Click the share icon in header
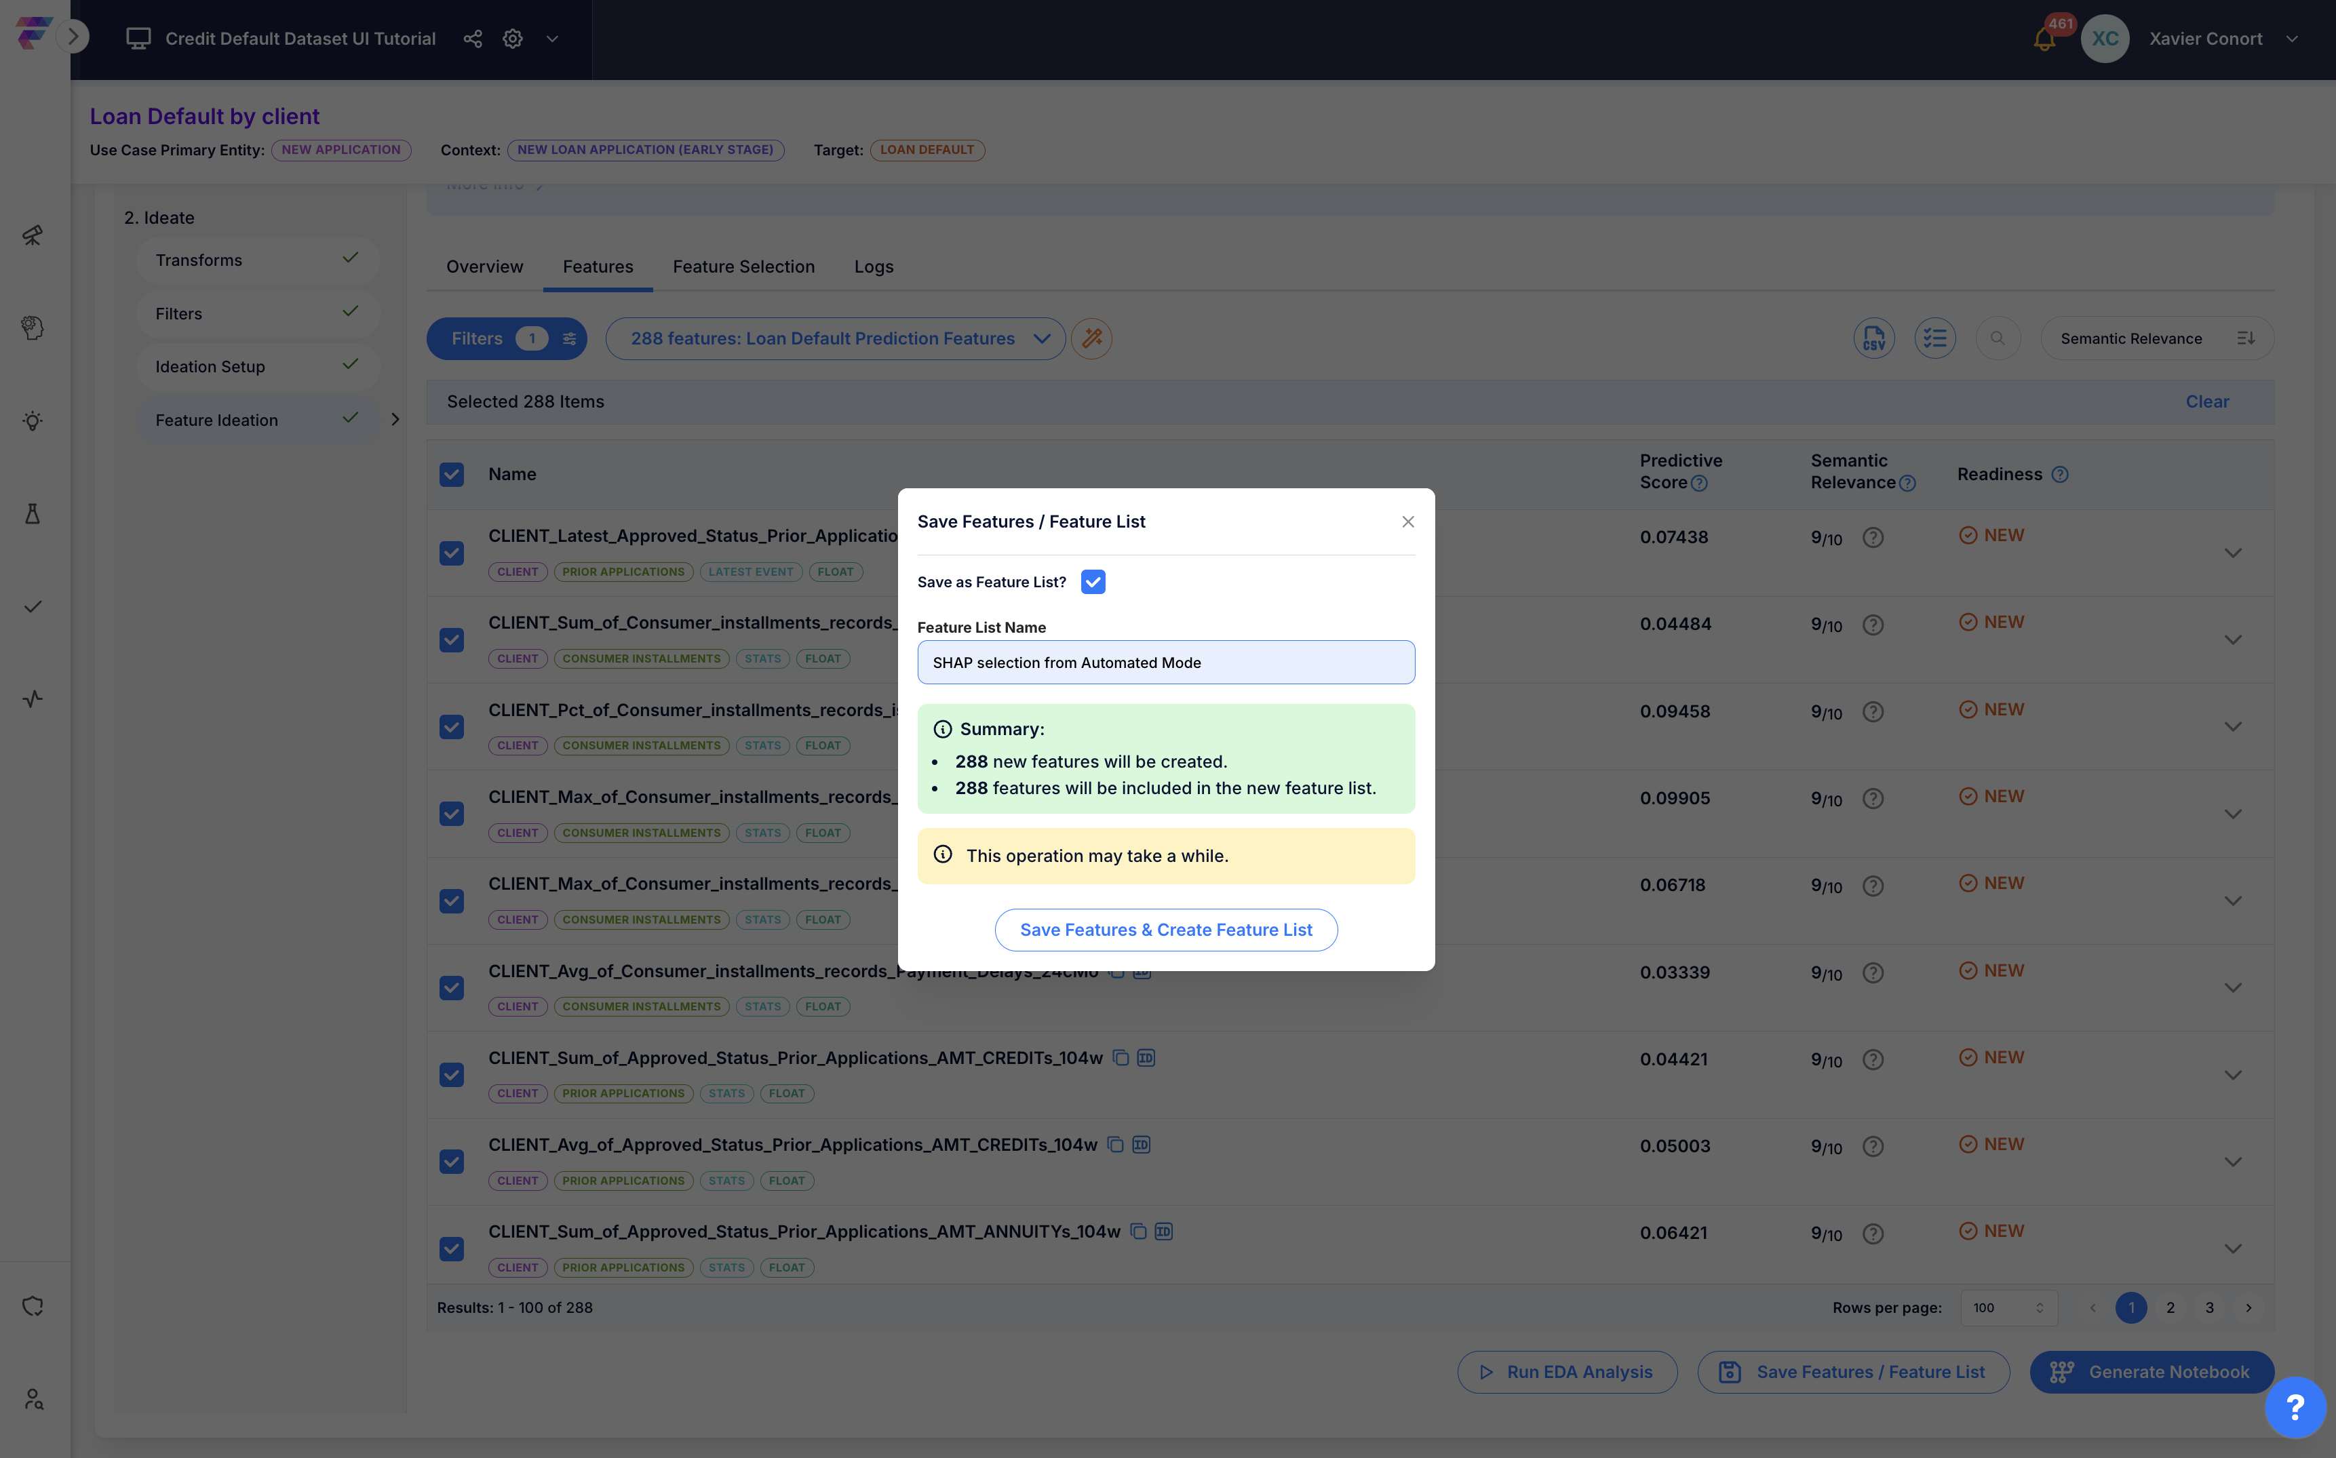This screenshot has height=1458, width=2336. pyautogui.click(x=473, y=39)
